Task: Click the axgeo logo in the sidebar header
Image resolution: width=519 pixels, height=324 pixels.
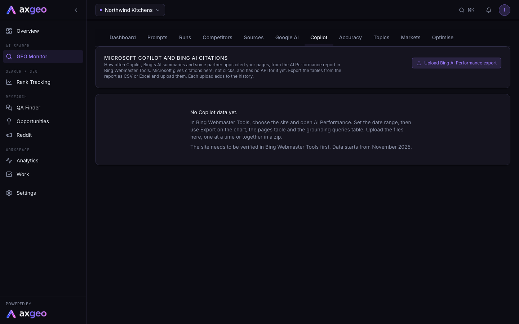Action: pyautogui.click(x=27, y=10)
